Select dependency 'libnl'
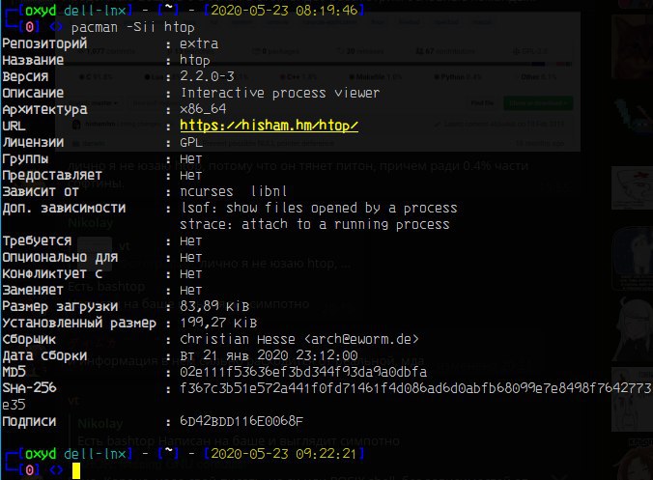The height and width of the screenshot is (480, 653). tap(270, 191)
